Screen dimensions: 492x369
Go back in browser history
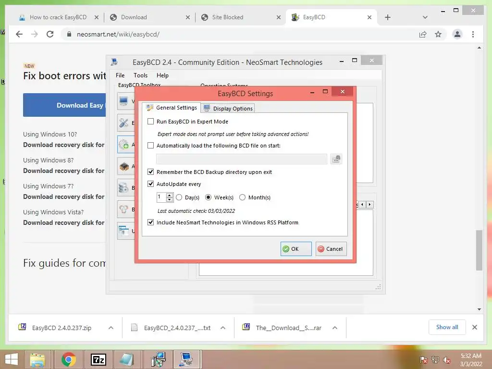coord(19,34)
